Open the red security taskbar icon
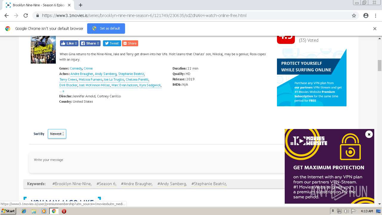 [64, 211]
